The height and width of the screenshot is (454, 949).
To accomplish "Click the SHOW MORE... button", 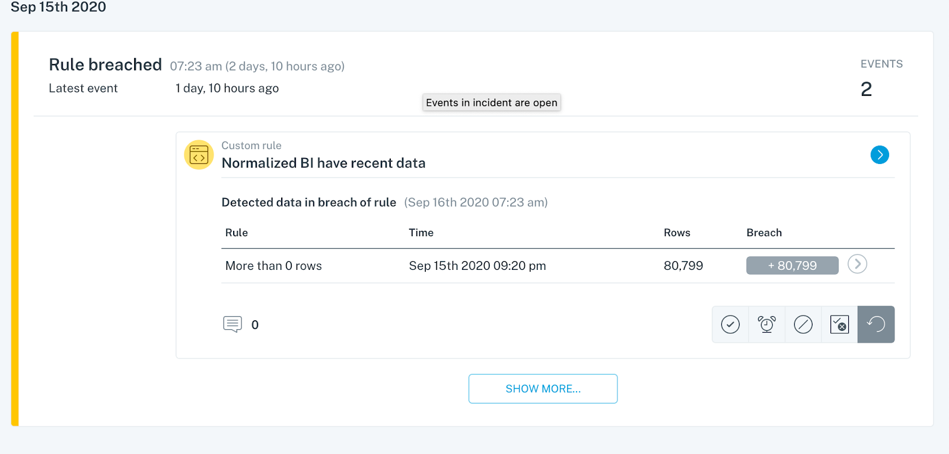I will 543,389.
